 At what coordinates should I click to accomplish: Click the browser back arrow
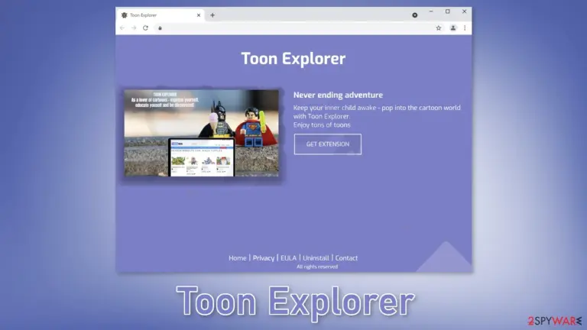pos(122,28)
